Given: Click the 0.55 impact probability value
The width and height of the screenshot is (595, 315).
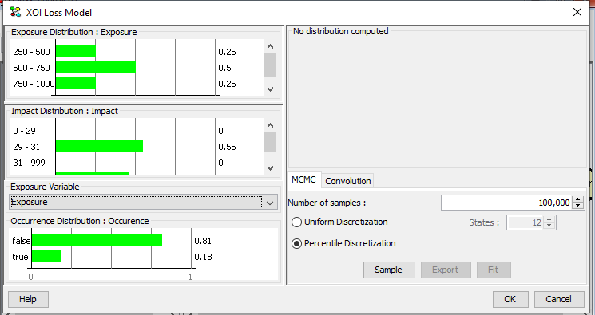Looking at the screenshot, I should [227, 147].
